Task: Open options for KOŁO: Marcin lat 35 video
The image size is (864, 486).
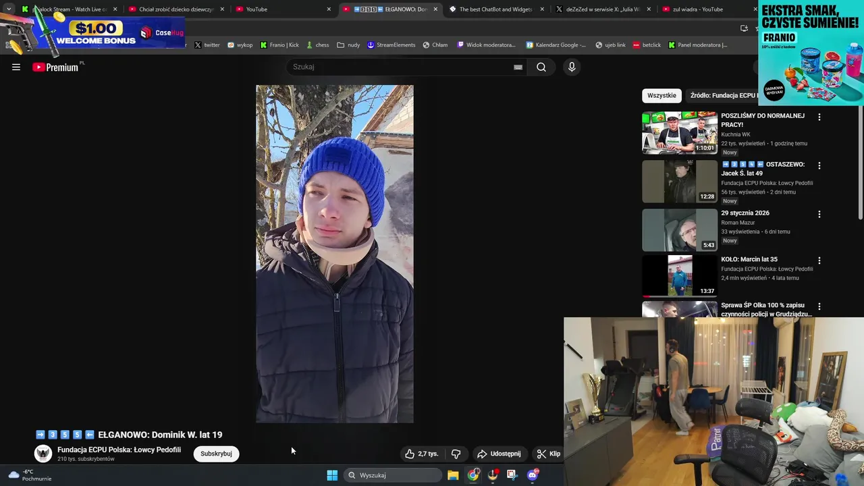Action: 819,260
